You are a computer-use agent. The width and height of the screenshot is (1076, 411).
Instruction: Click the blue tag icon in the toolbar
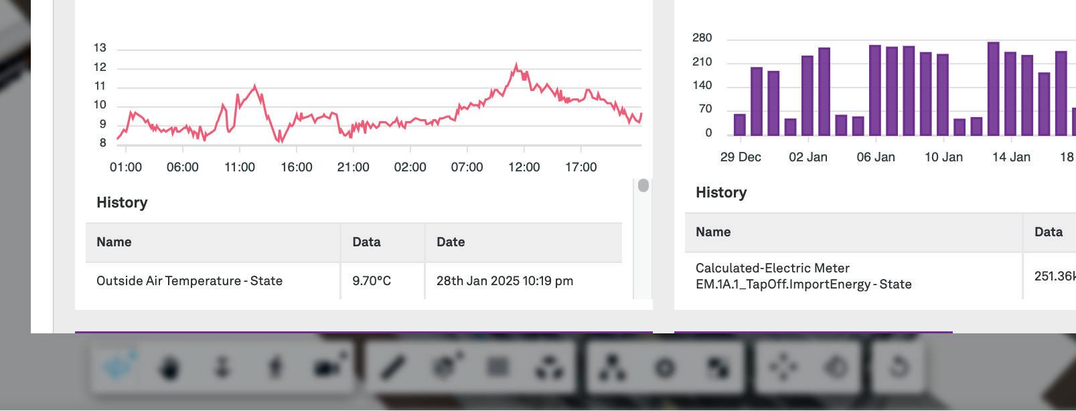[119, 367]
